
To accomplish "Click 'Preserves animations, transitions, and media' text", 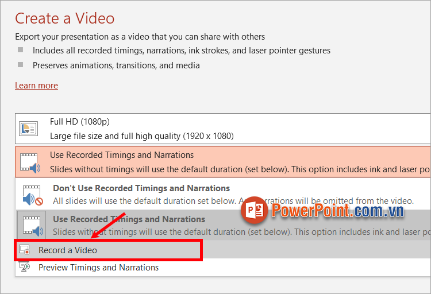I will pos(116,65).
